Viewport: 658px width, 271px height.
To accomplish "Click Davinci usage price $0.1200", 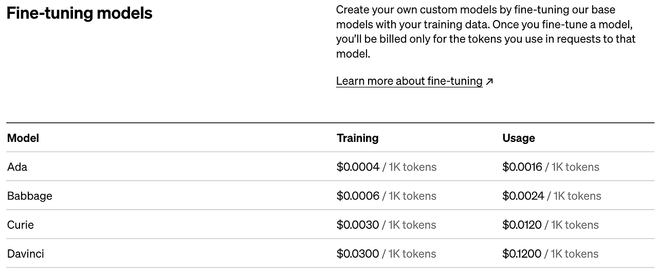I will (x=522, y=253).
